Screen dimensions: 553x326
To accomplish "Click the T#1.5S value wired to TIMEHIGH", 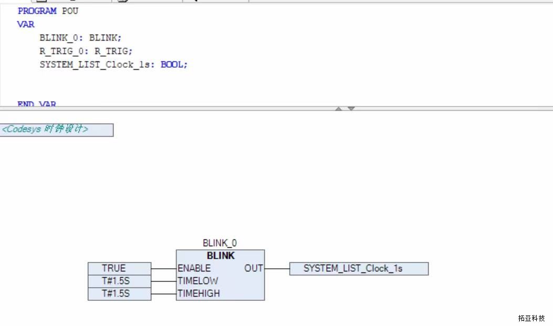I will pos(119,293).
